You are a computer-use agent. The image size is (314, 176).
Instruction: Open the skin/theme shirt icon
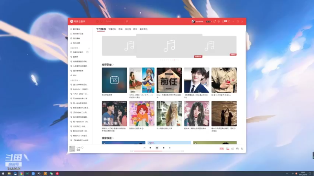[214, 22]
